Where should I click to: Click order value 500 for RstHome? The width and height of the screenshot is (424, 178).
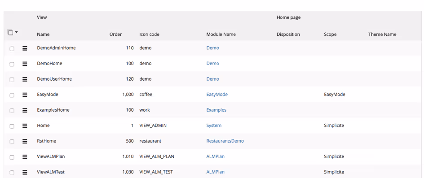(130, 141)
